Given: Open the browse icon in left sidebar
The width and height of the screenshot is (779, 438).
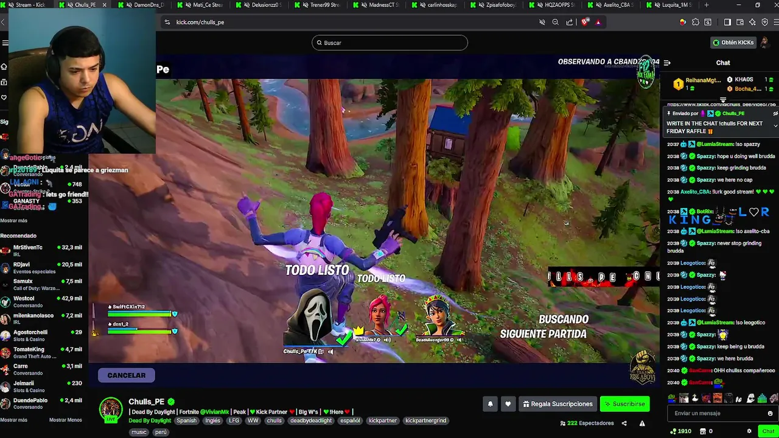Looking at the screenshot, I should tap(4, 82).
